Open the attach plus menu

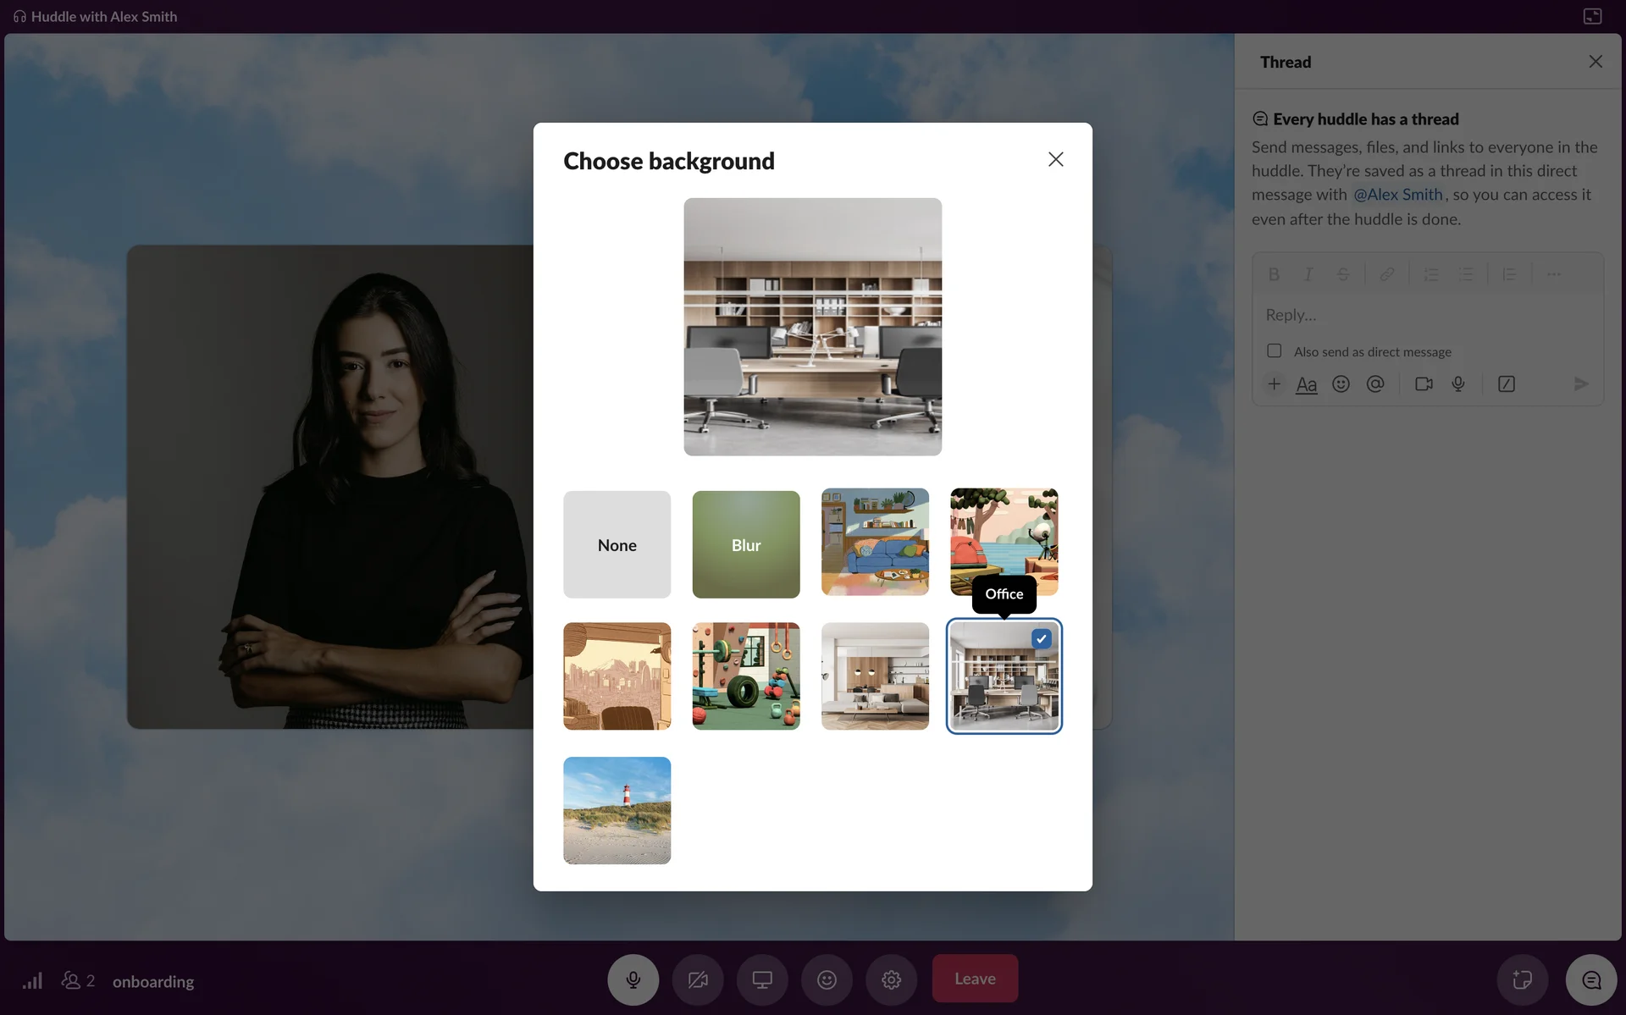[x=1274, y=384]
